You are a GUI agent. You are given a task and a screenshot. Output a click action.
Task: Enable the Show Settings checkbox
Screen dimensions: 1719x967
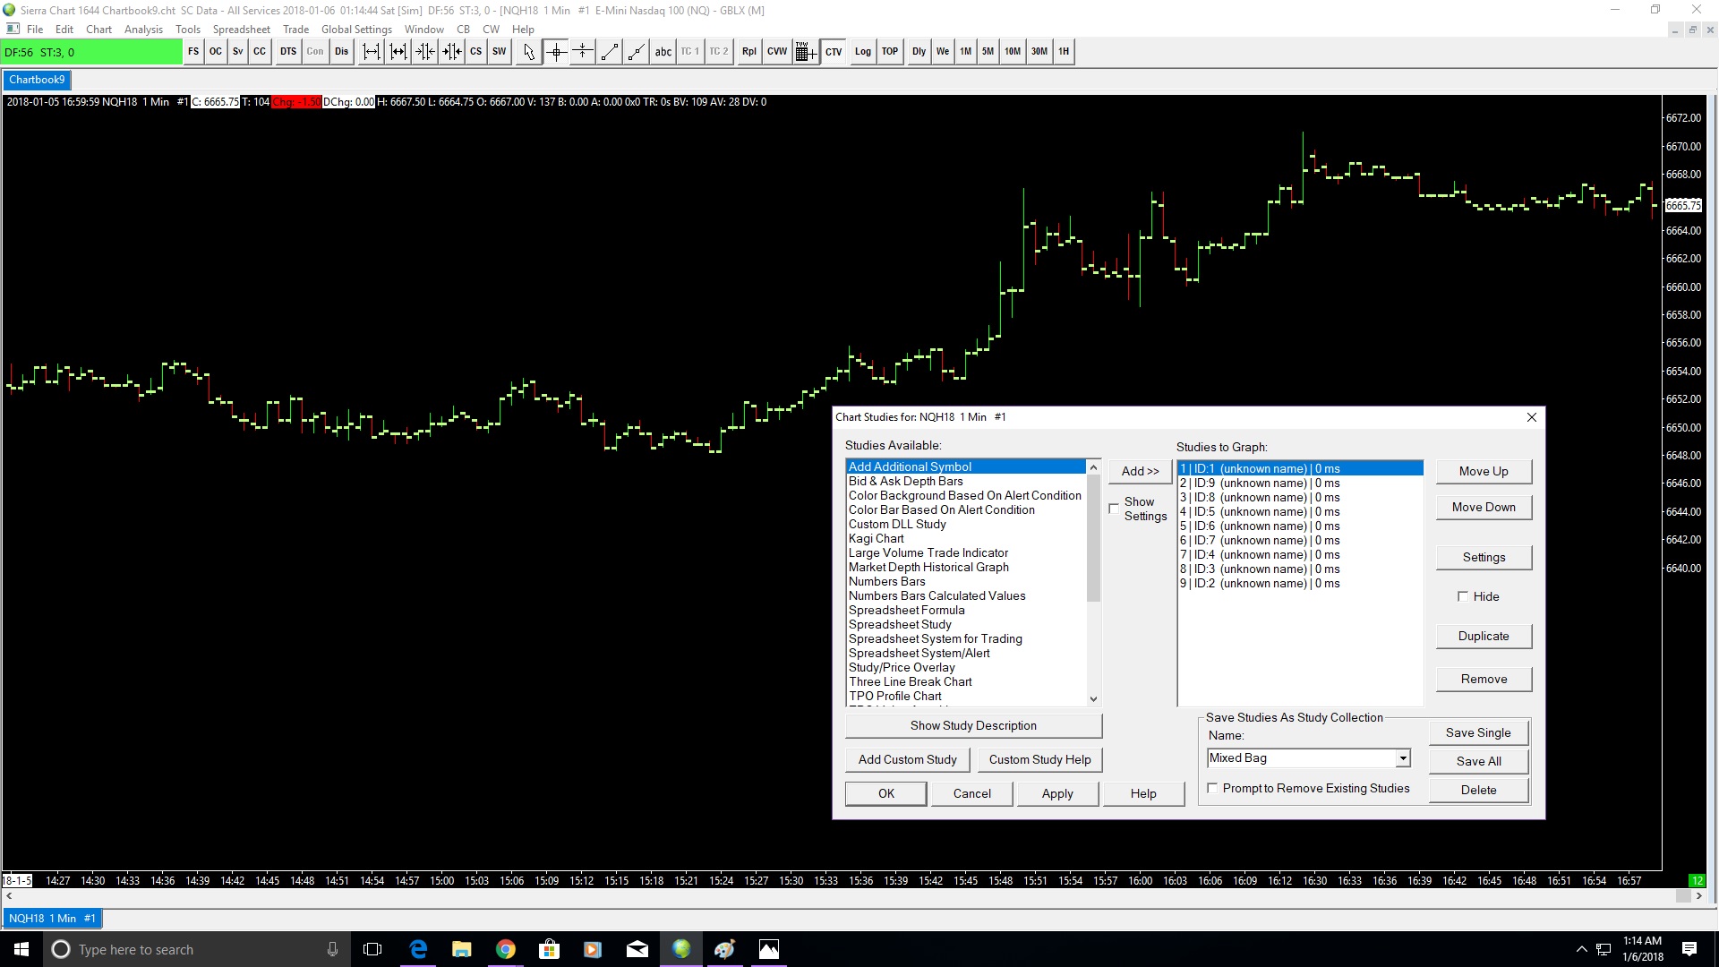(1114, 509)
